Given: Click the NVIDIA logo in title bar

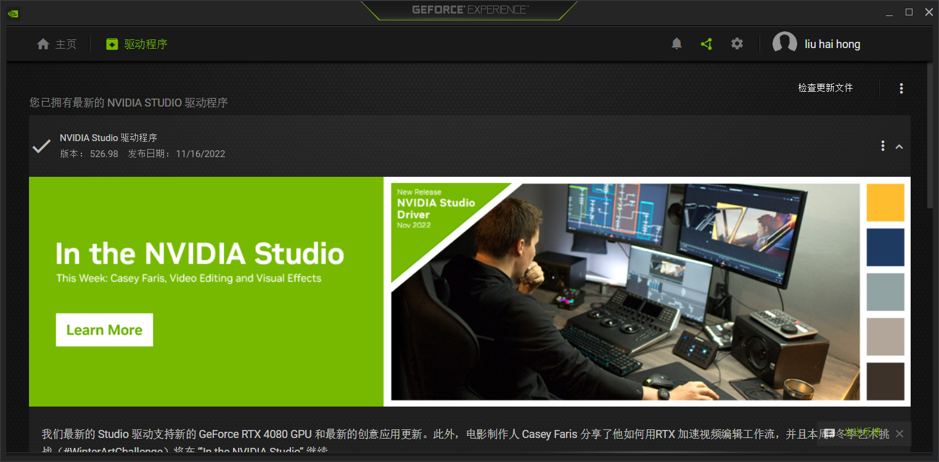Looking at the screenshot, I should pyautogui.click(x=12, y=12).
